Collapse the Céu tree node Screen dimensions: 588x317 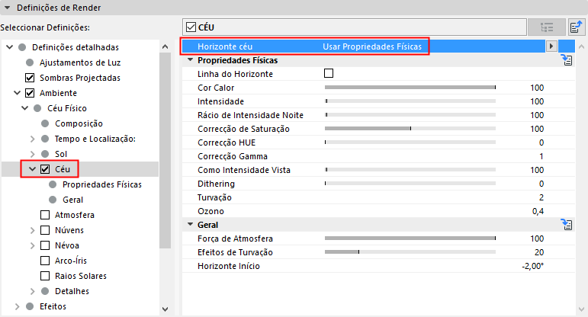33,169
